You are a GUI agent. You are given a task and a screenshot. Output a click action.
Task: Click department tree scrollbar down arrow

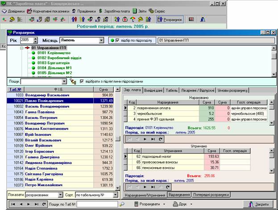274,74
